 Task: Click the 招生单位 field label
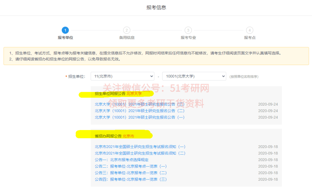tap(77, 77)
